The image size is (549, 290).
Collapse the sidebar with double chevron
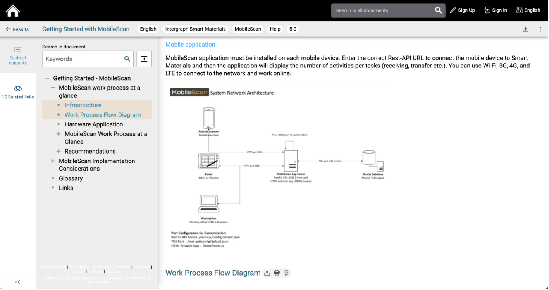(18, 282)
